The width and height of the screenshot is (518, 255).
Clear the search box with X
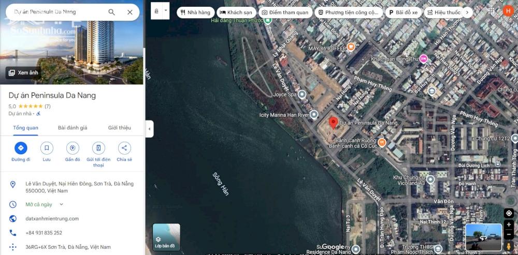(x=130, y=12)
